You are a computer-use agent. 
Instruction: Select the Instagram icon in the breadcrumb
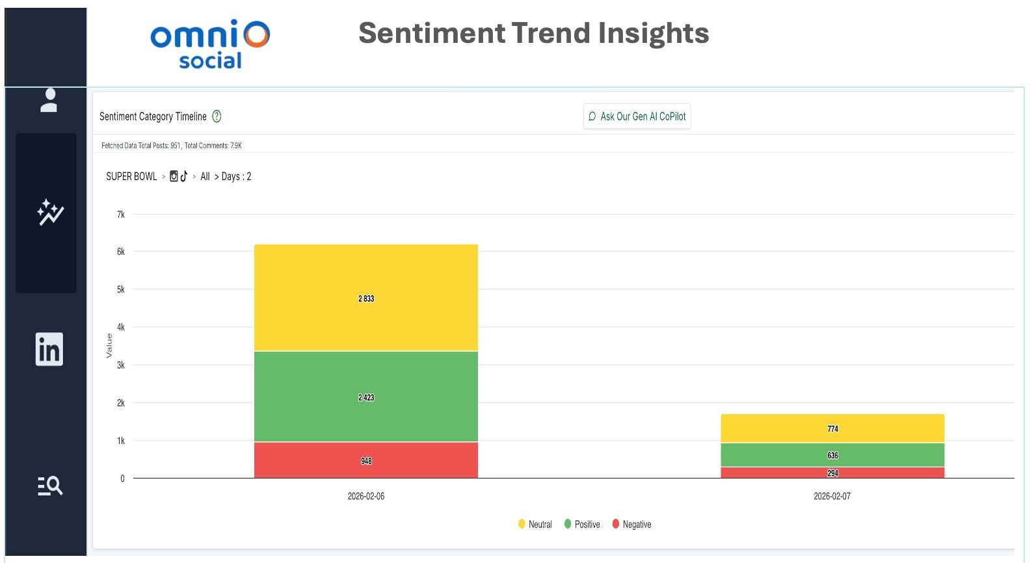(173, 176)
